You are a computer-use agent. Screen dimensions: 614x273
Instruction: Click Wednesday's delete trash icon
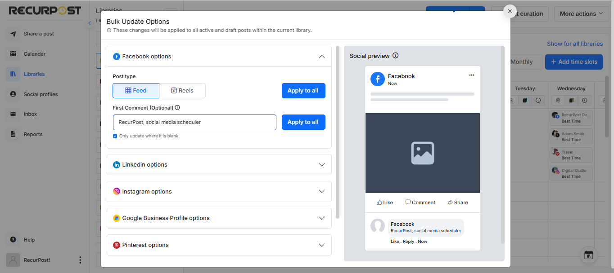click(558, 101)
